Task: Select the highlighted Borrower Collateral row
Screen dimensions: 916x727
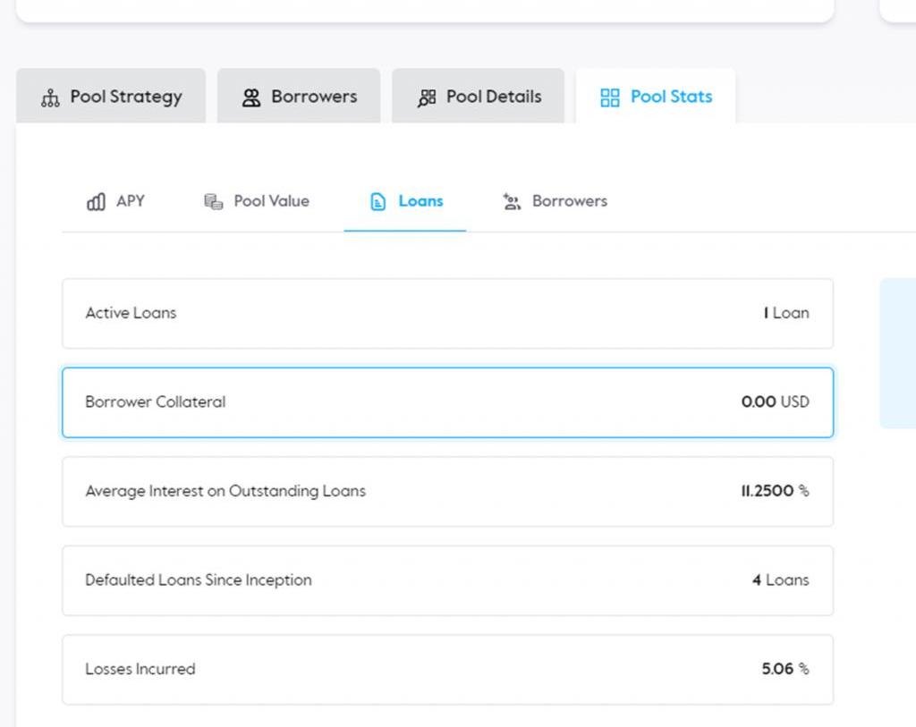Action: tap(447, 402)
